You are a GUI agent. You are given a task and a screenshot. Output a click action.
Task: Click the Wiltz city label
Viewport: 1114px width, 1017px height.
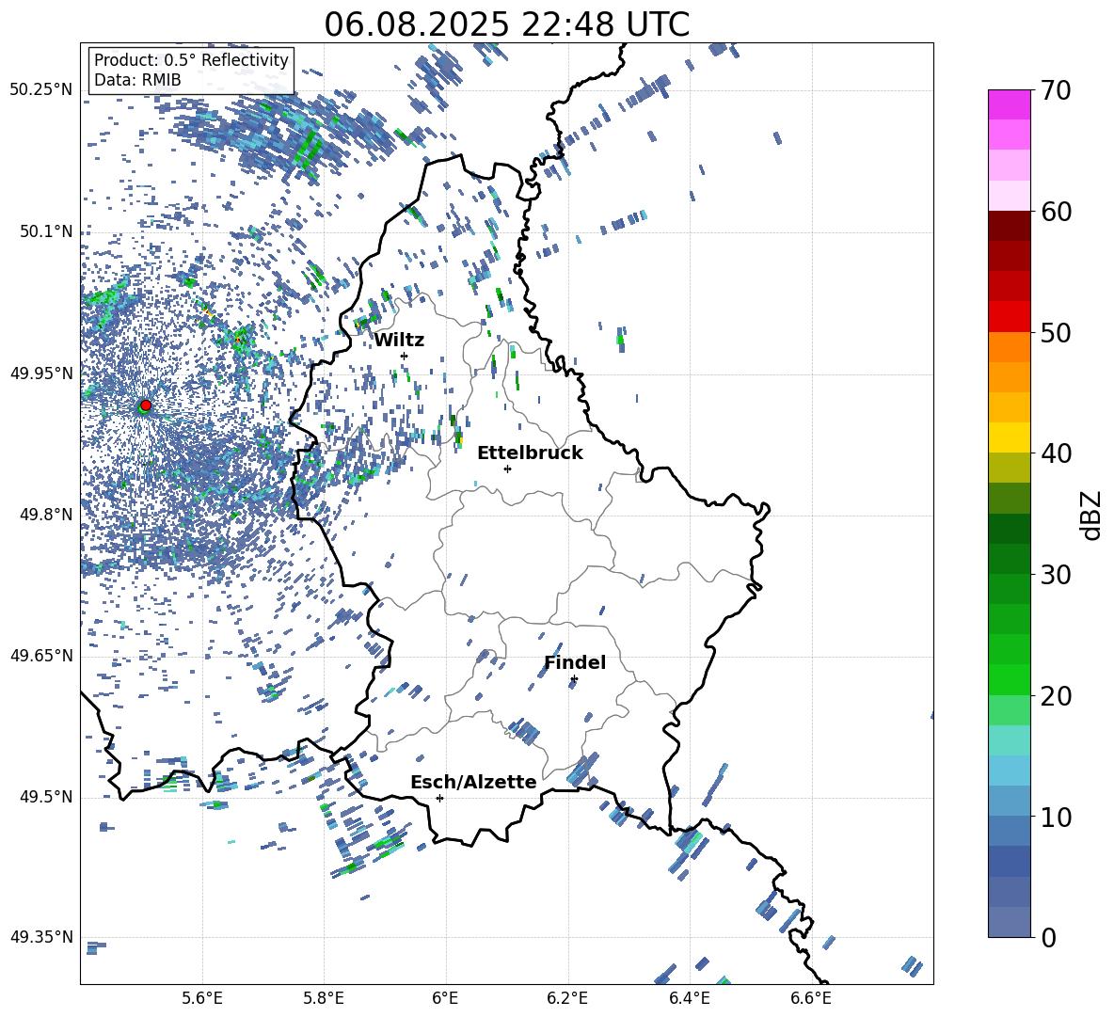(399, 341)
